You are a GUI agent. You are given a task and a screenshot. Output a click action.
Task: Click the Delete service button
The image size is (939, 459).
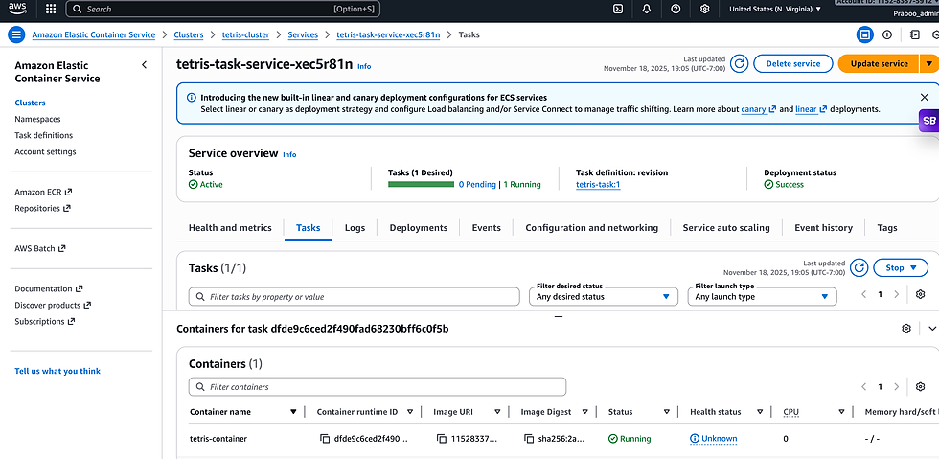[792, 64]
